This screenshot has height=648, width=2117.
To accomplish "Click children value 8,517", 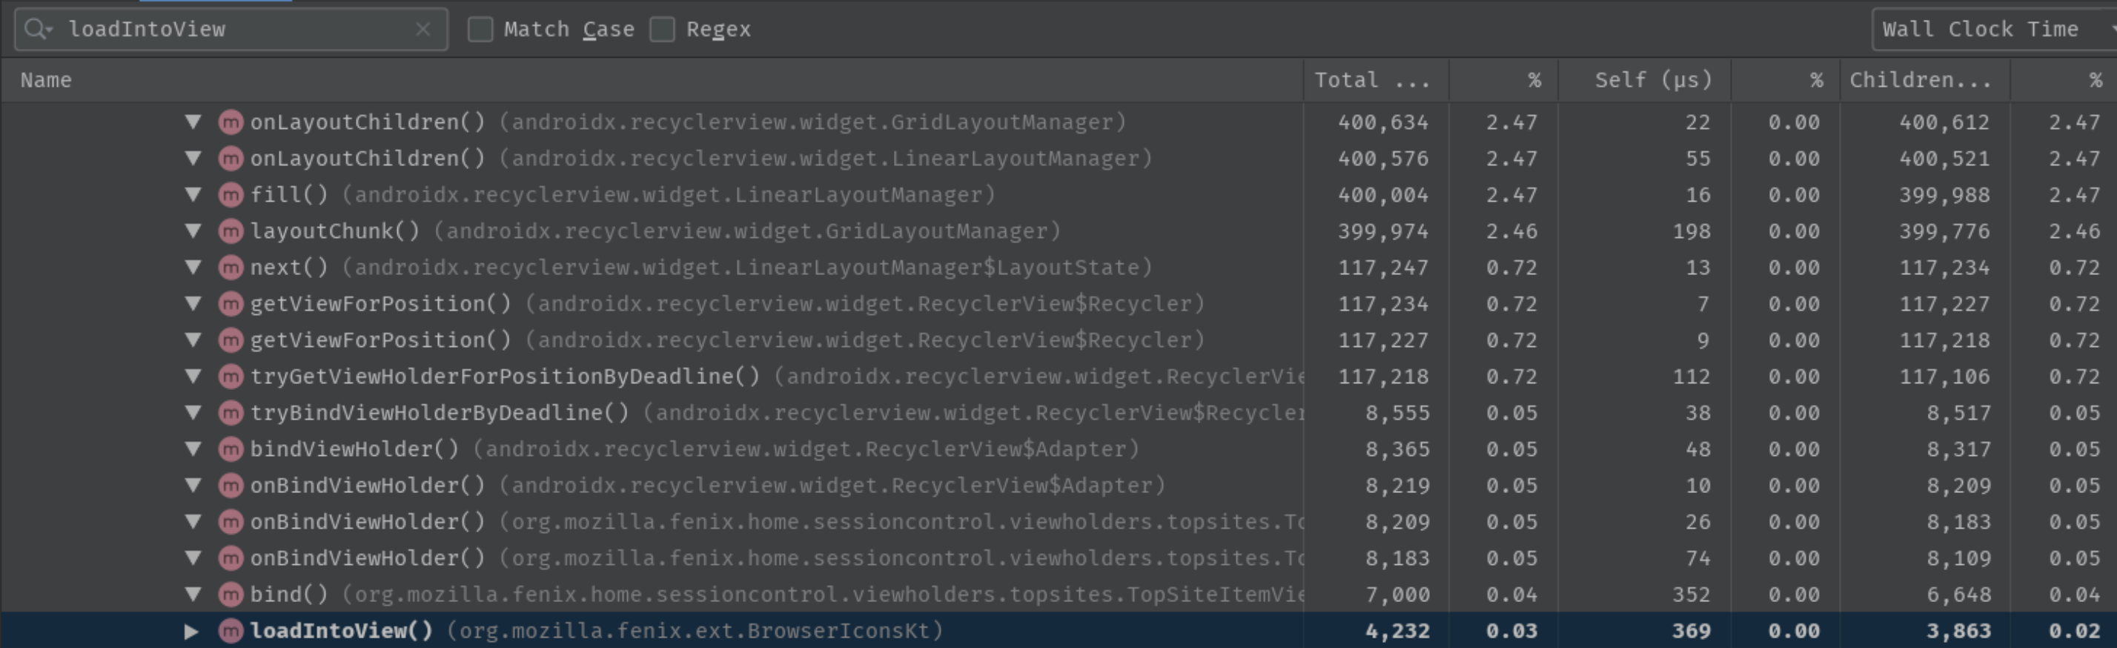I will click(x=1958, y=413).
